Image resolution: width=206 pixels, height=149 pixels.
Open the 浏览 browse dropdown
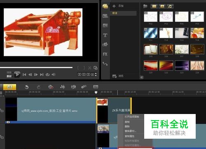118,76
